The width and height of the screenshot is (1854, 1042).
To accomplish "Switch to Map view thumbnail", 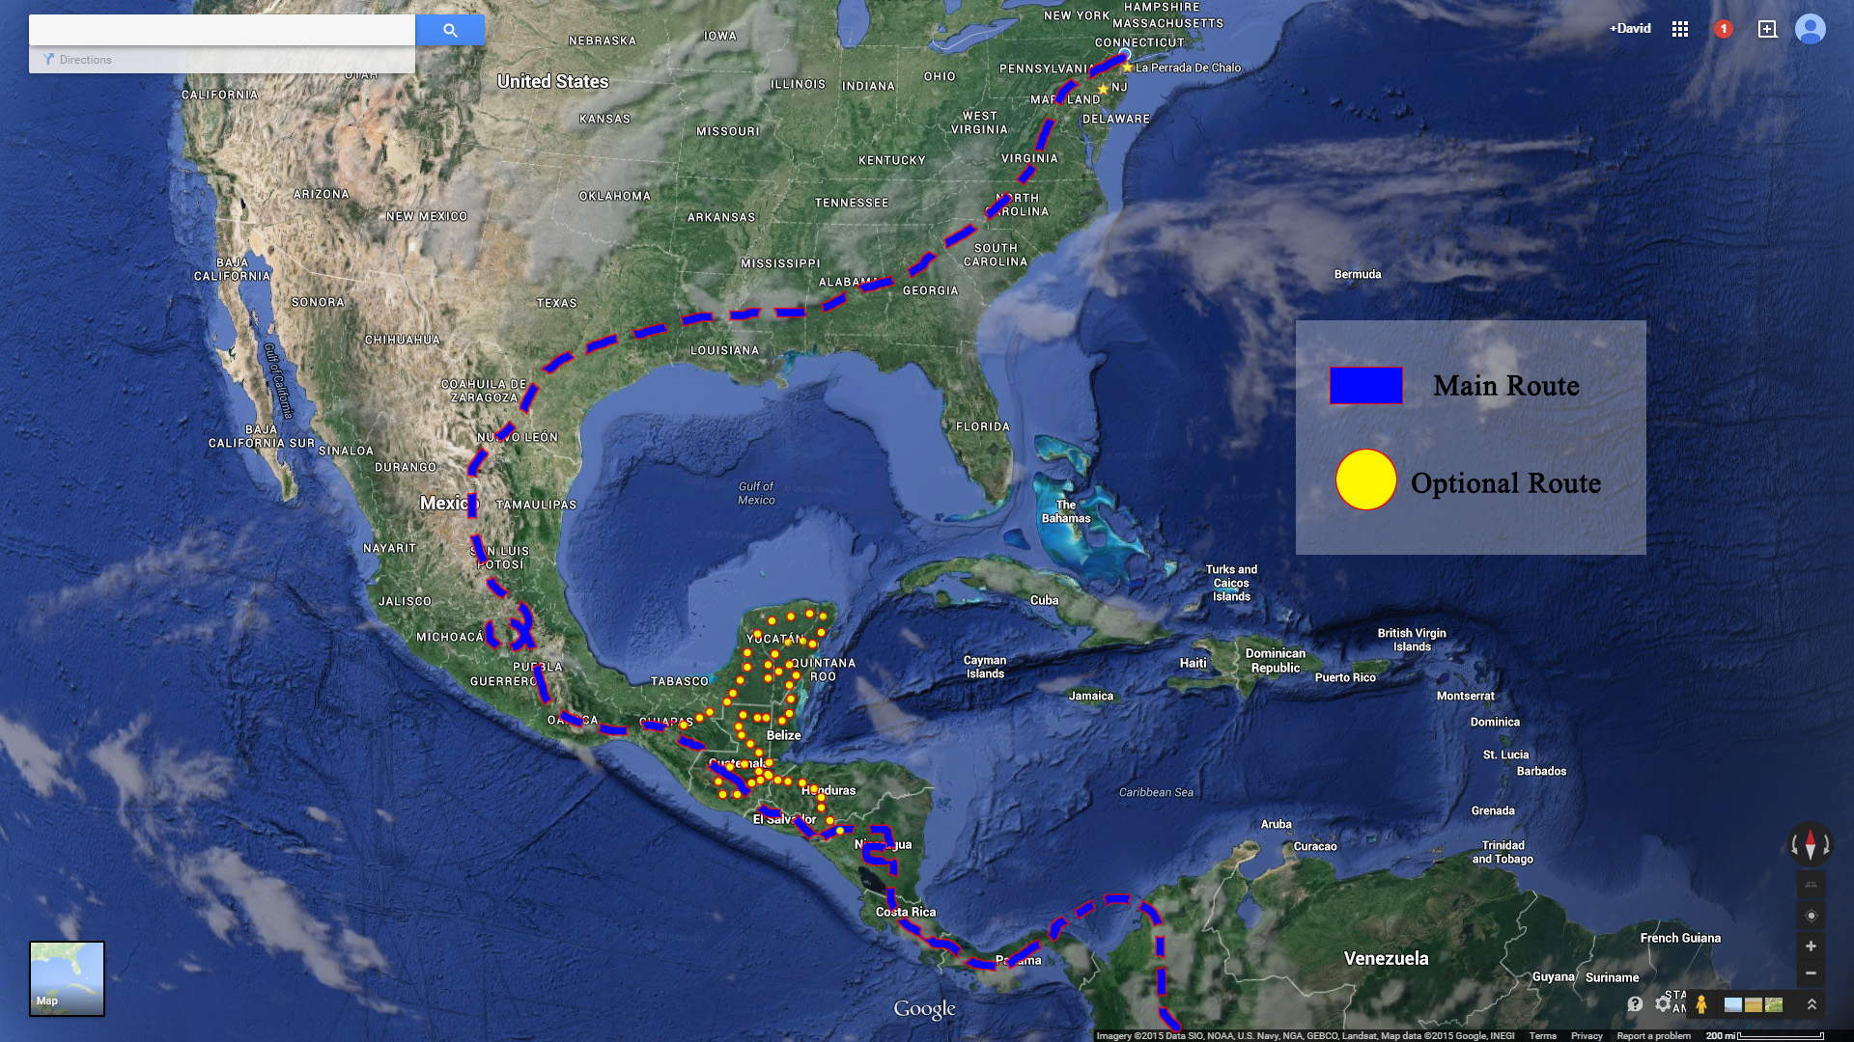I will (x=67, y=978).
